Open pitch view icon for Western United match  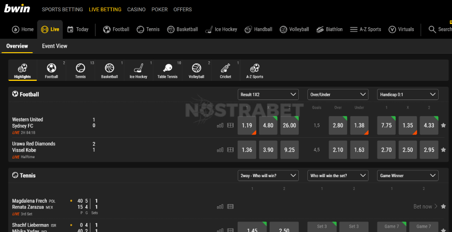(x=230, y=126)
